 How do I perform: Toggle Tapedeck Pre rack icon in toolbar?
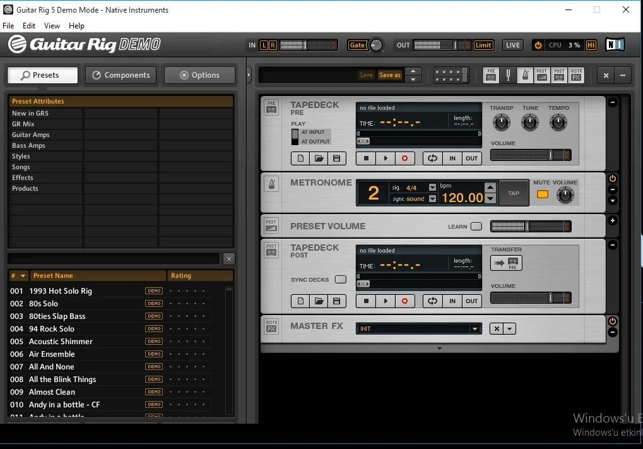pos(491,75)
